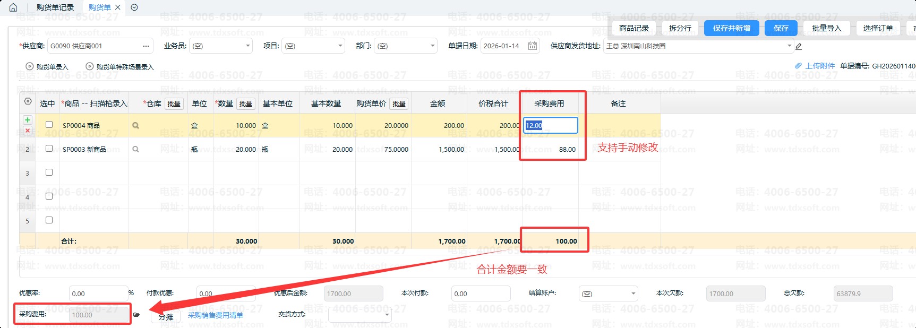Click the 保存并新增 button
Viewport: 916px width, 328px height.
731,28
